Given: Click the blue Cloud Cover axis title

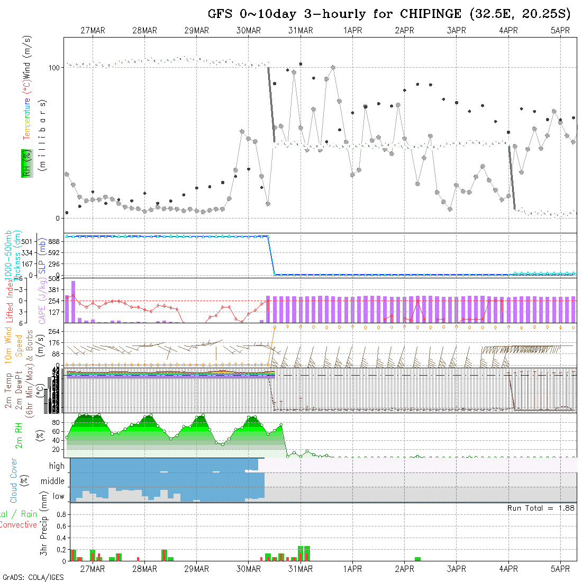Looking at the screenshot, I should [14, 480].
